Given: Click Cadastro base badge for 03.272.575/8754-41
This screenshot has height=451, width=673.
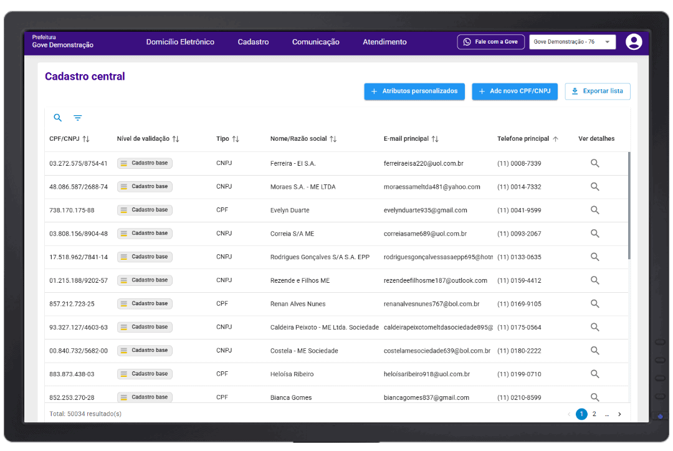Looking at the screenshot, I should tap(145, 163).
